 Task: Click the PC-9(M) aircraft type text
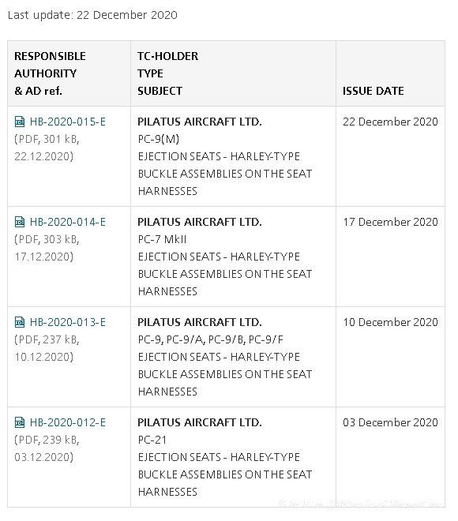point(159,139)
